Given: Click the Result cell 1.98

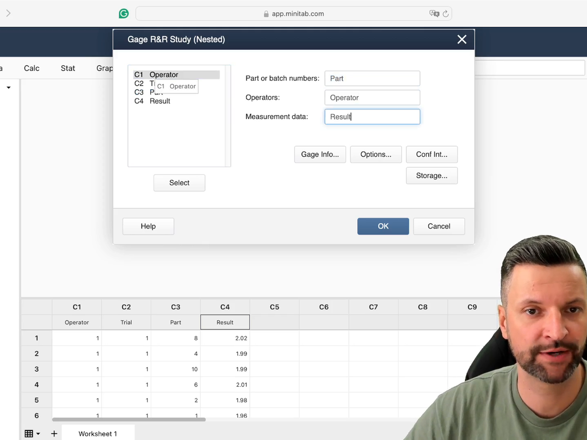Looking at the screenshot, I should (x=225, y=400).
